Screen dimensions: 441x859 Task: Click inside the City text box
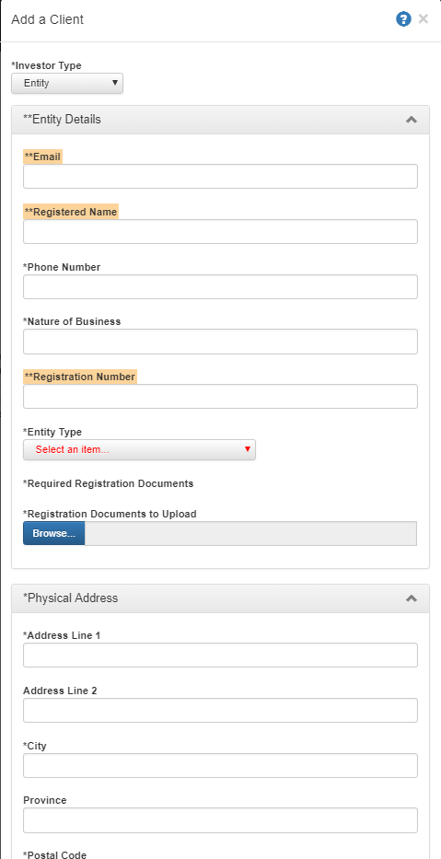click(220, 766)
